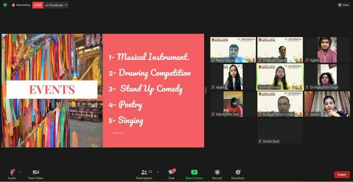Select Kunwar Milind Singh's video tile

coord(280,104)
